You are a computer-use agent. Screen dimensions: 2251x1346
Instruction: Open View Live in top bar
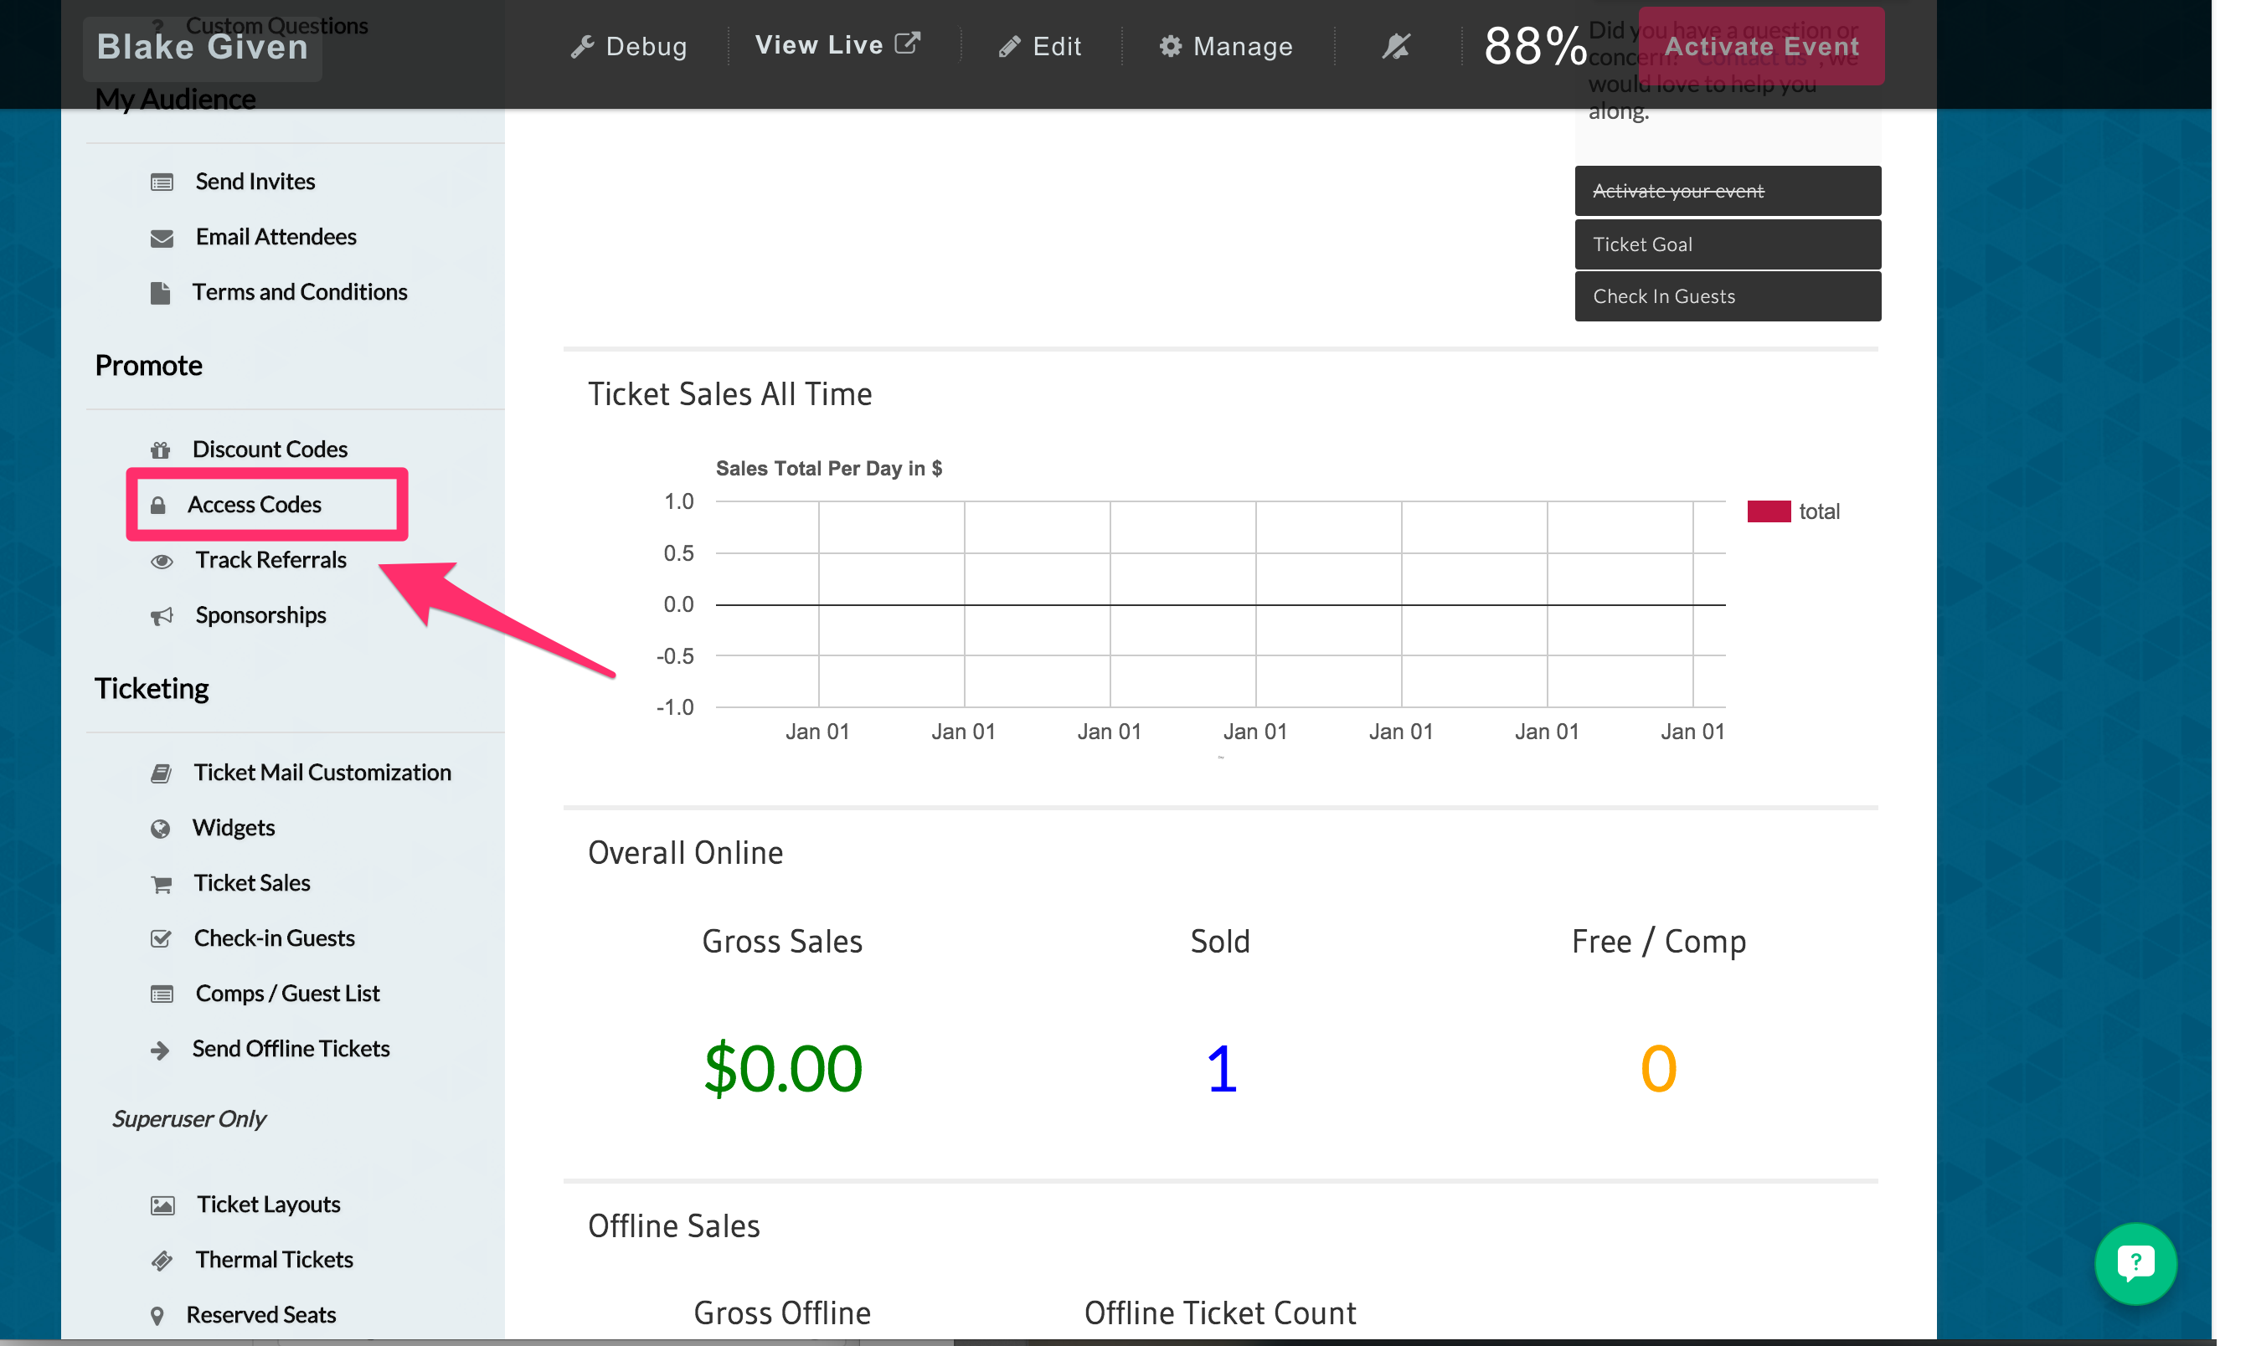(x=837, y=44)
